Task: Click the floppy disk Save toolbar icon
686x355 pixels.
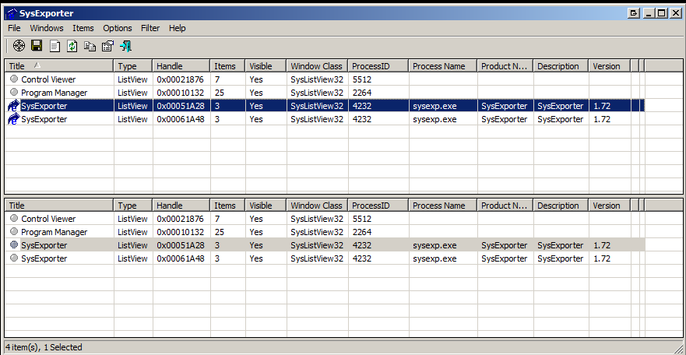Action: (37, 45)
